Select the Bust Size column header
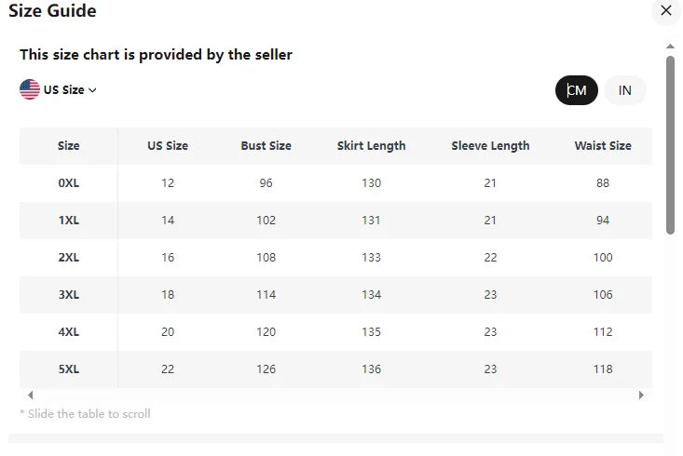The image size is (683, 456). pyautogui.click(x=266, y=146)
